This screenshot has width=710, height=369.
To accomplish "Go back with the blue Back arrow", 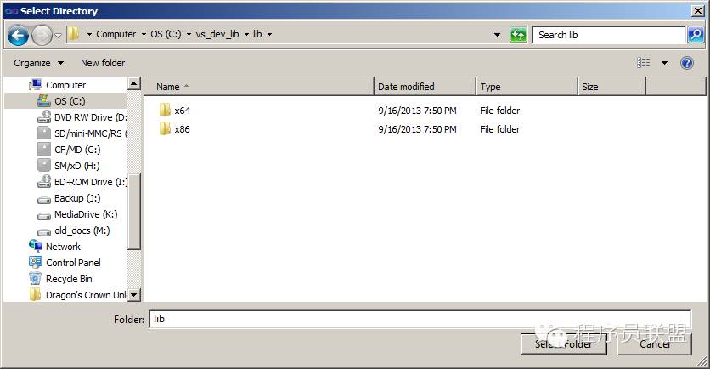I will pos(18,35).
